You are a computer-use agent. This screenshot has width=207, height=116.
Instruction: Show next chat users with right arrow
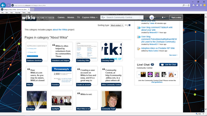click(175, 74)
